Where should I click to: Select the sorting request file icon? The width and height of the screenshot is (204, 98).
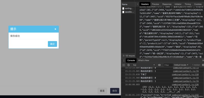[123, 8]
